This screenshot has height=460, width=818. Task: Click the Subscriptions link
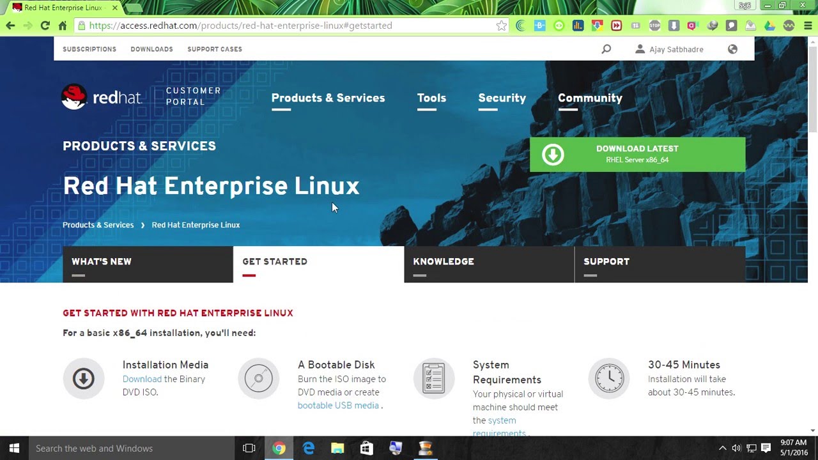click(89, 49)
